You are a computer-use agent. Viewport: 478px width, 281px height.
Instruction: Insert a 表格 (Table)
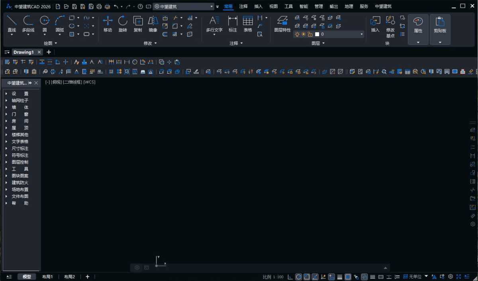click(248, 24)
